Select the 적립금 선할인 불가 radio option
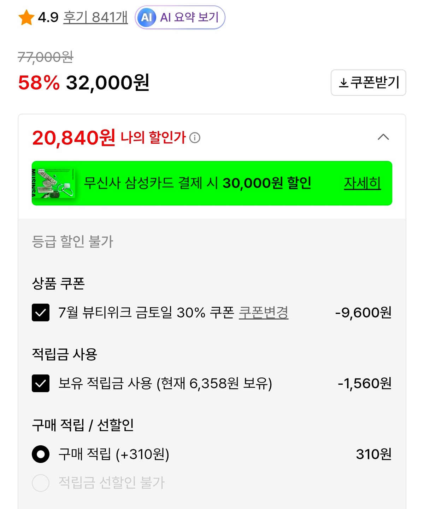The image size is (424, 509). coord(41,483)
